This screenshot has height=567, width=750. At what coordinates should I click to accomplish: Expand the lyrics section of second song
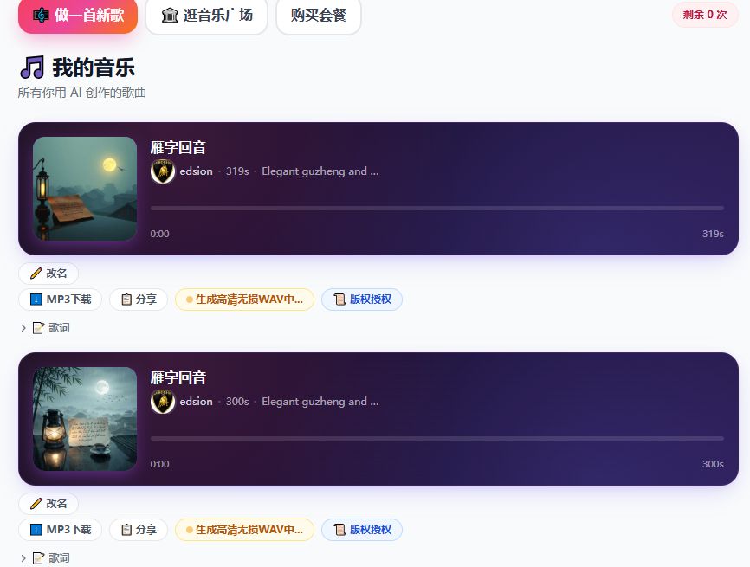tap(44, 558)
